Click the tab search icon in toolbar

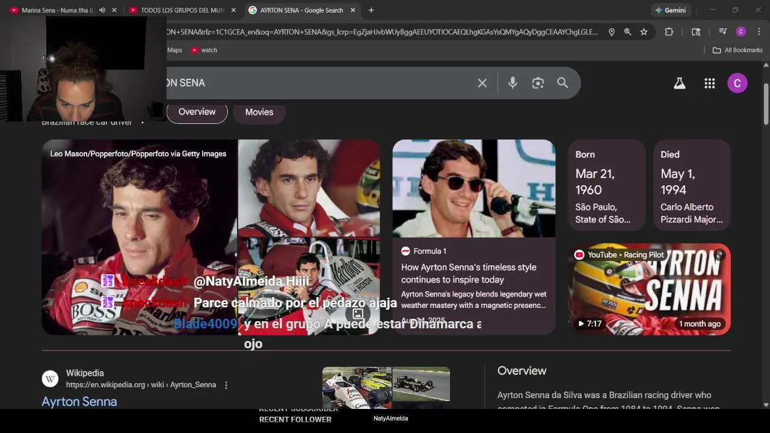[x=696, y=32]
